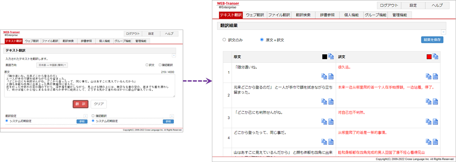The height and width of the screenshot is (162, 456).
Task: Click copy icon for row 2 translation 本来一边从哪里爬
Action: [x=429, y=102]
